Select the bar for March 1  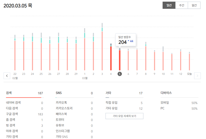tap(84, 49)
